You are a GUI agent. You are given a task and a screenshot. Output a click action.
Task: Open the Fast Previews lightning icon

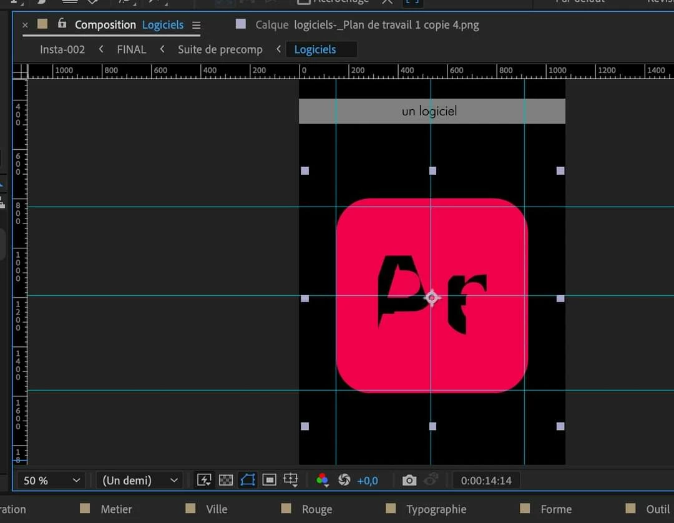[204, 480]
